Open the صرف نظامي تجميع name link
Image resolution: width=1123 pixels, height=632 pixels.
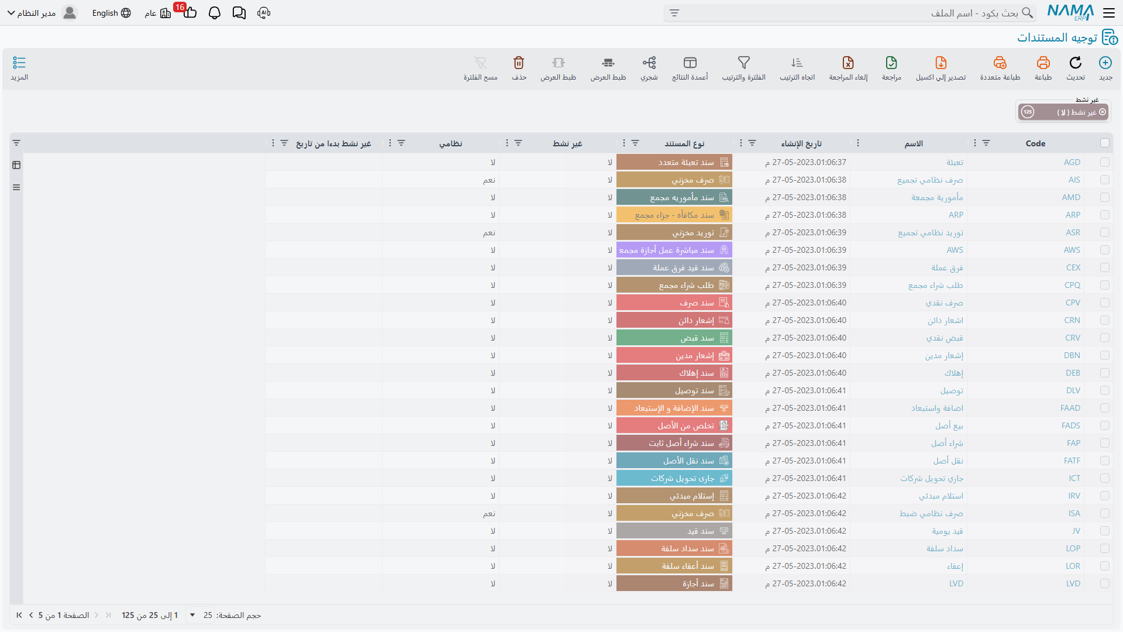(930, 180)
